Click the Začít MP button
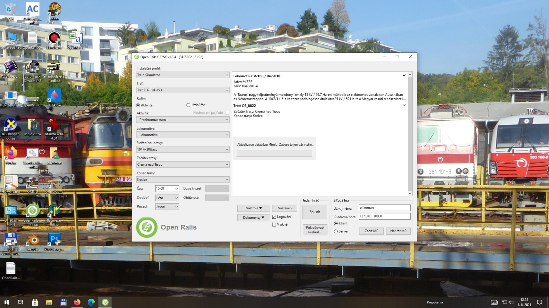549x308 pixels. coord(371,231)
